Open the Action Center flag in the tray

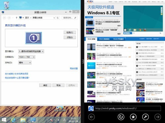coord(51,120)
